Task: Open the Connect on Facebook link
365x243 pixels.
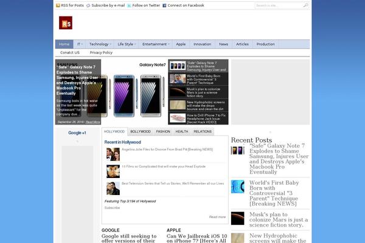Action: coord(186,5)
